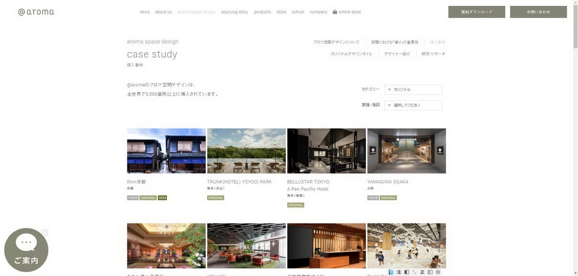Click the 注 input mode icon
The width and height of the screenshot is (578, 276).
(x=399, y=272)
